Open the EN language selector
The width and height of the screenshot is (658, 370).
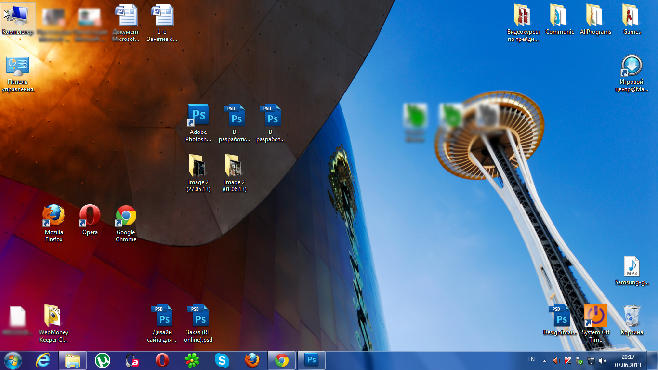tap(531, 359)
